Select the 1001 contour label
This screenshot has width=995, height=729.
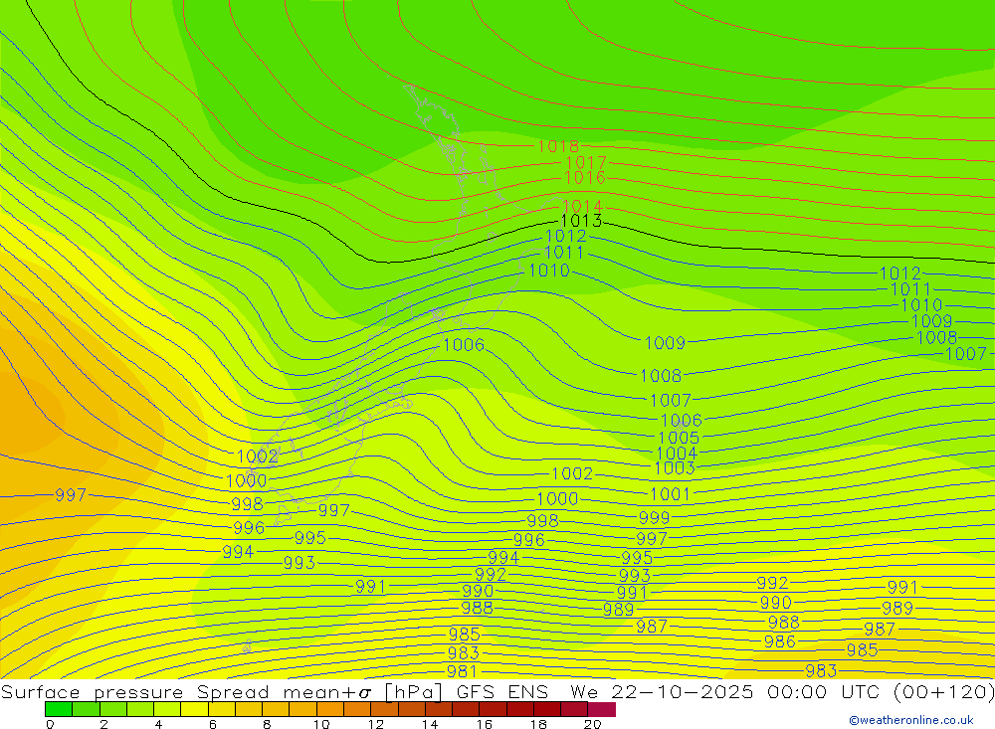[670, 494]
